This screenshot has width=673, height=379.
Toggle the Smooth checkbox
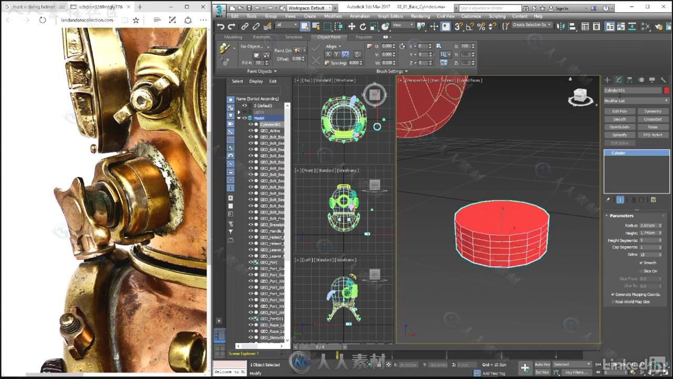(x=641, y=263)
